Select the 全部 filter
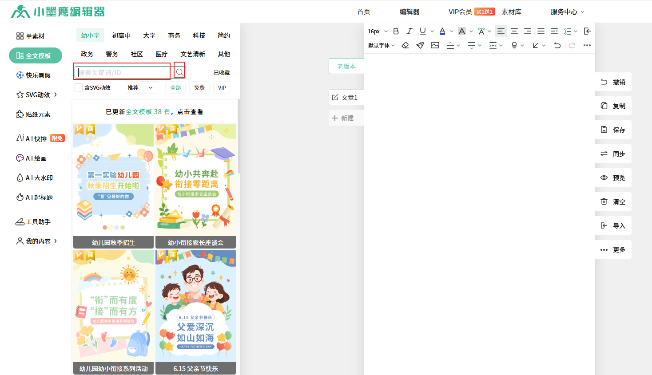652x375 pixels. point(175,87)
